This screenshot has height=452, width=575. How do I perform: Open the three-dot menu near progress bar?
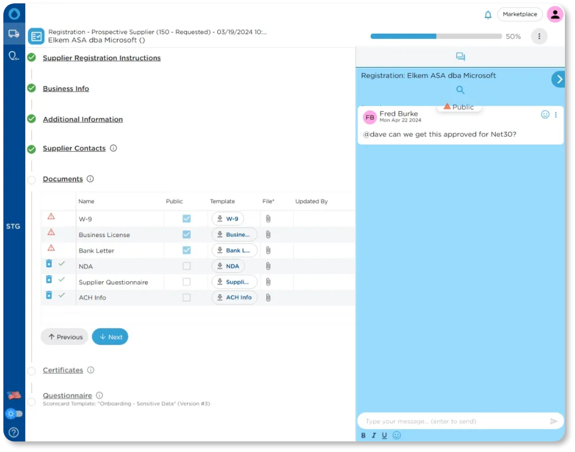(x=539, y=36)
